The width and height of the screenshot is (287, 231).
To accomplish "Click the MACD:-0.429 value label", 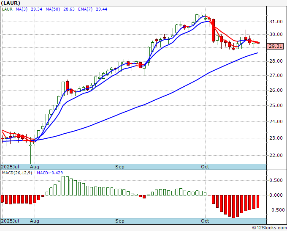I will (x=50, y=173).
